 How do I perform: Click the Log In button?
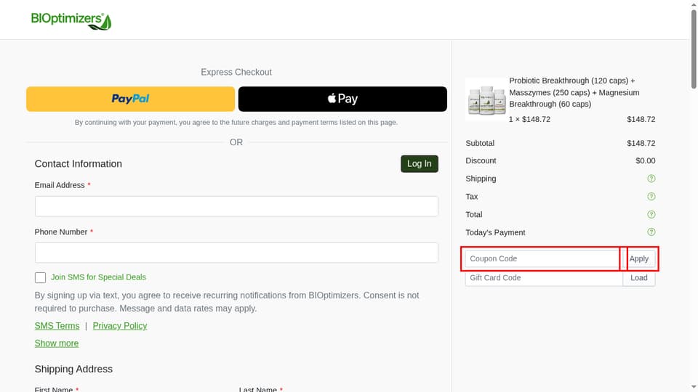coord(419,163)
